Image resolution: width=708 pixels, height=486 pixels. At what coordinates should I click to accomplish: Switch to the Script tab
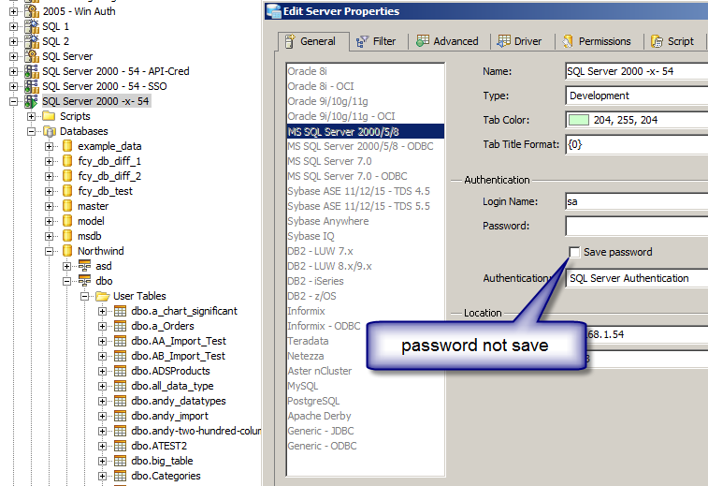tap(672, 41)
